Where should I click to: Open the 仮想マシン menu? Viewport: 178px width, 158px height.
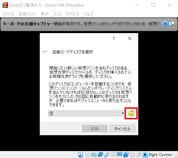pyautogui.click(x=27, y=14)
